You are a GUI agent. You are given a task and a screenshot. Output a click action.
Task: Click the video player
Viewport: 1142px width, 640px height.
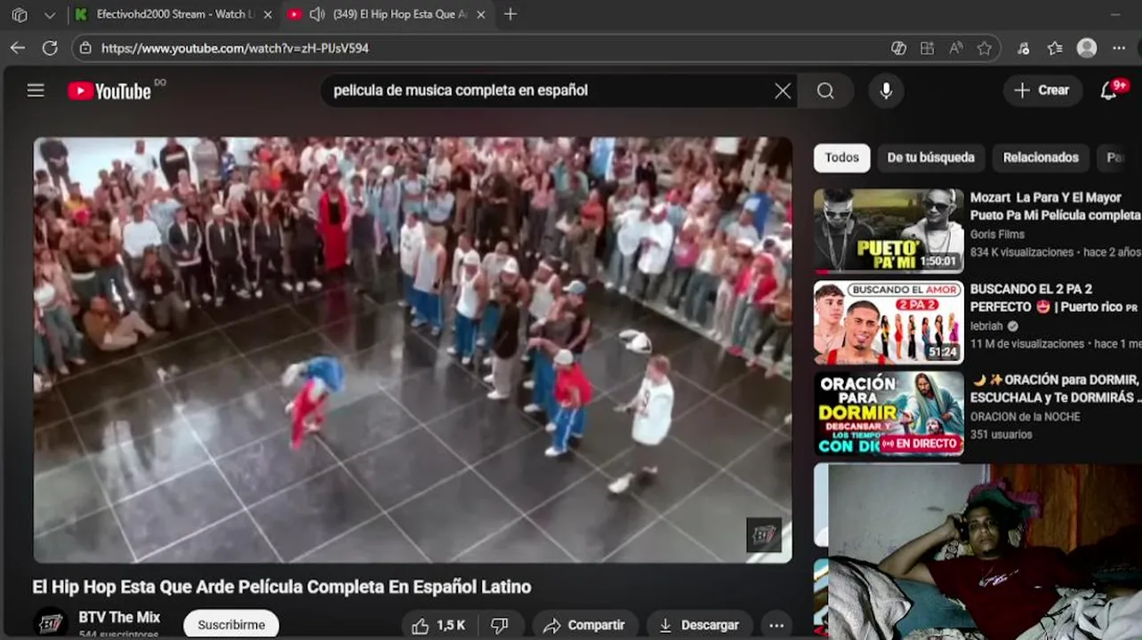click(413, 349)
